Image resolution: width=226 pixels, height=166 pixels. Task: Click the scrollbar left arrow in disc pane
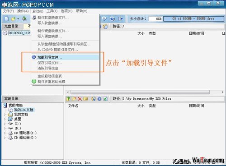[x=68, y=92]
